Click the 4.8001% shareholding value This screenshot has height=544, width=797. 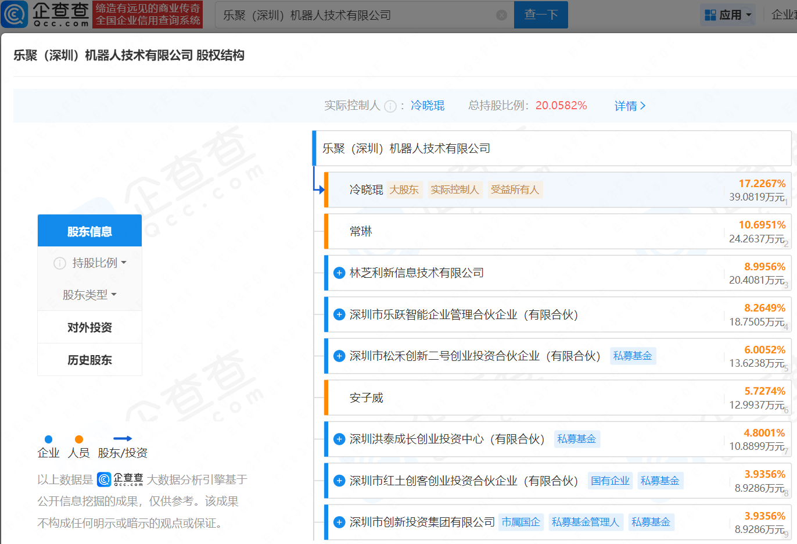[765, 433]
